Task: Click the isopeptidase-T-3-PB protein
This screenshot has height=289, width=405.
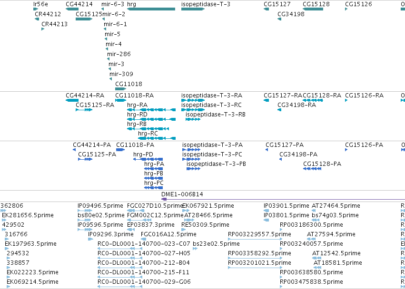Action: coord(194,169)
